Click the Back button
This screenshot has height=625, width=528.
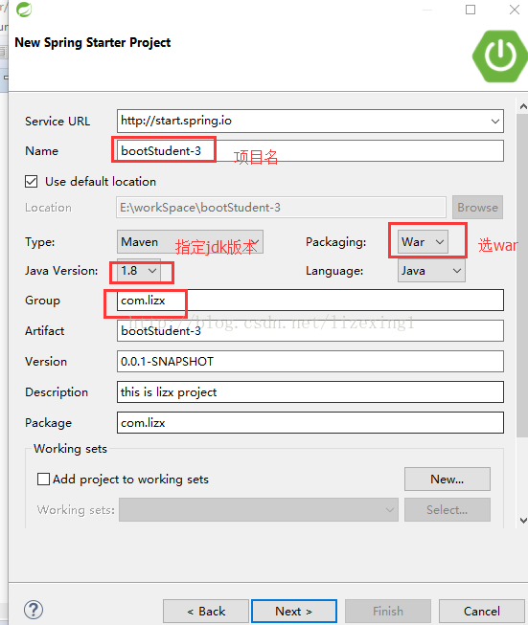(x=206, y=611)
